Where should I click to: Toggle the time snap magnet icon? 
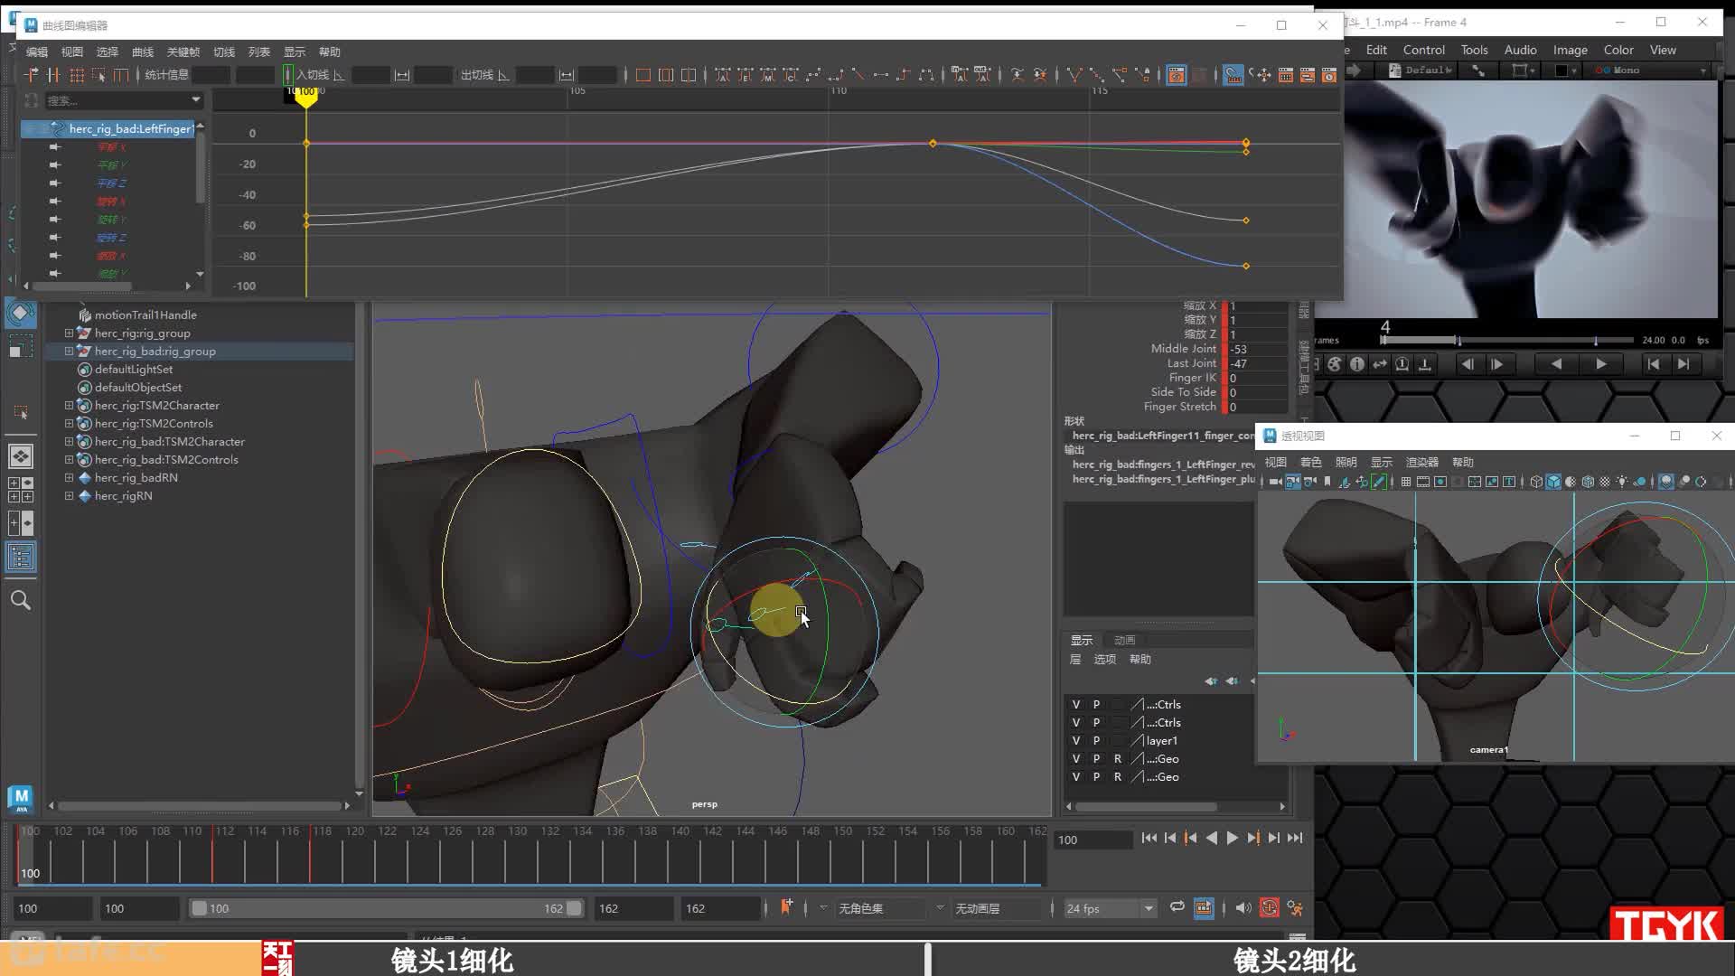tap(1233, 75)
